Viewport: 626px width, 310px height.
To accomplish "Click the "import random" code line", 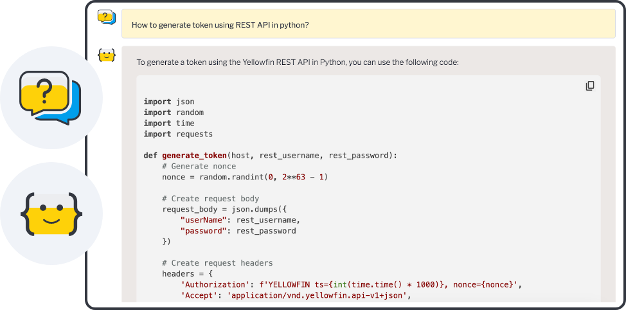I will (x=174, y=113).
